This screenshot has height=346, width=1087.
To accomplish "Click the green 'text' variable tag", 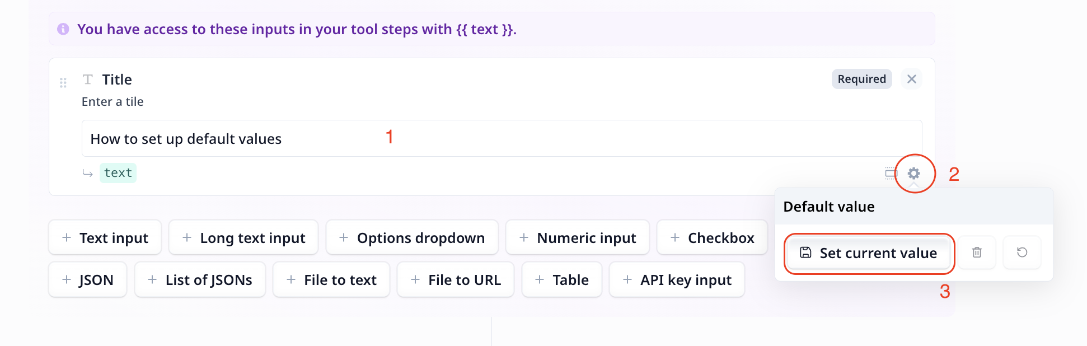I will click(x=118, y=173).
